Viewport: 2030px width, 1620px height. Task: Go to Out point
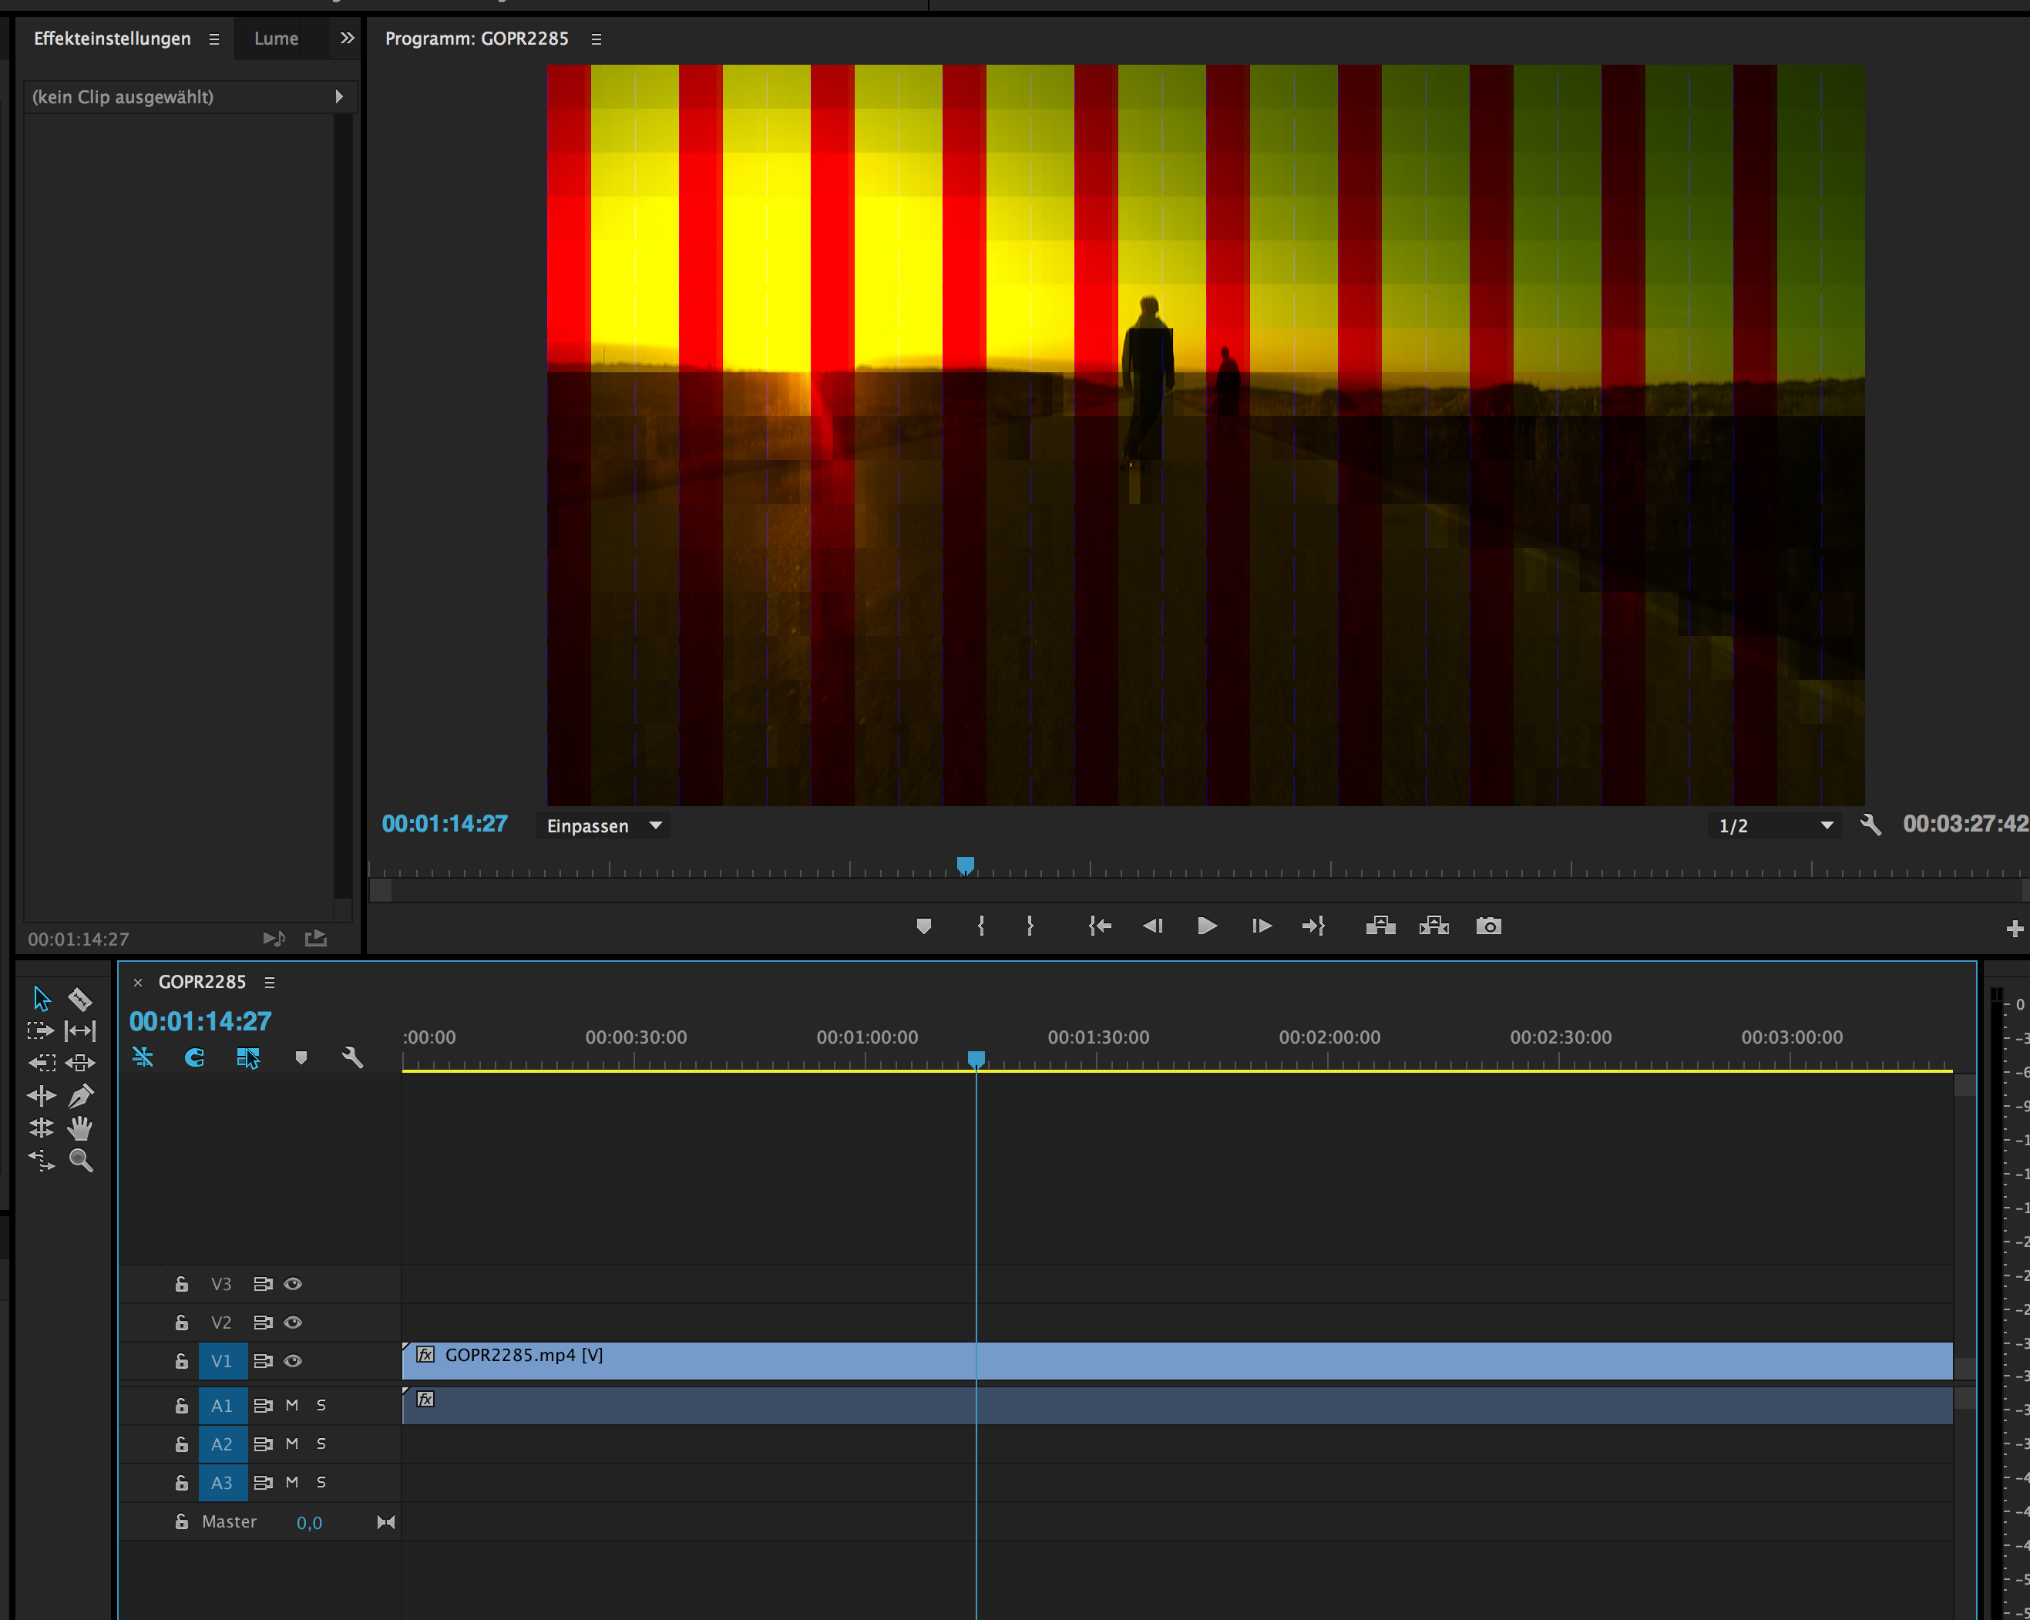1313,926
